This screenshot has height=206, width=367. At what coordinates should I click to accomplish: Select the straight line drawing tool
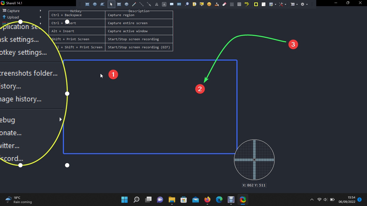[x=142, y=4]
